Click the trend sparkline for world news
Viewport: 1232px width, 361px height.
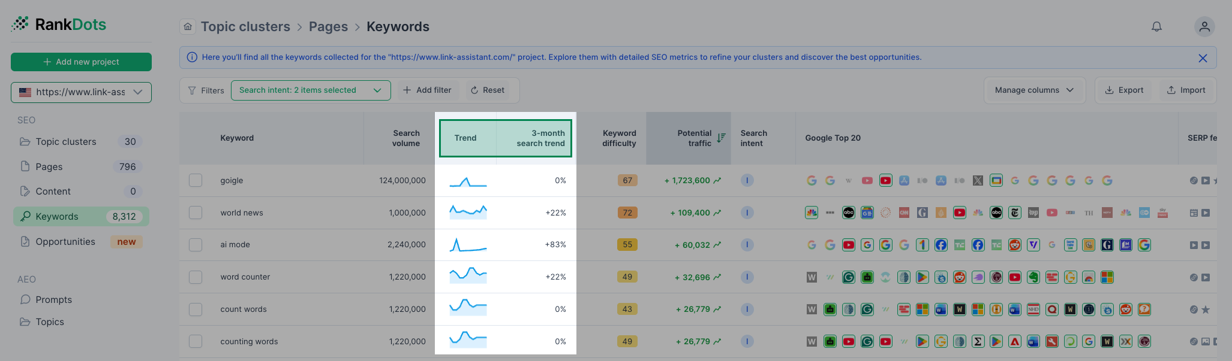coord(468,211)
